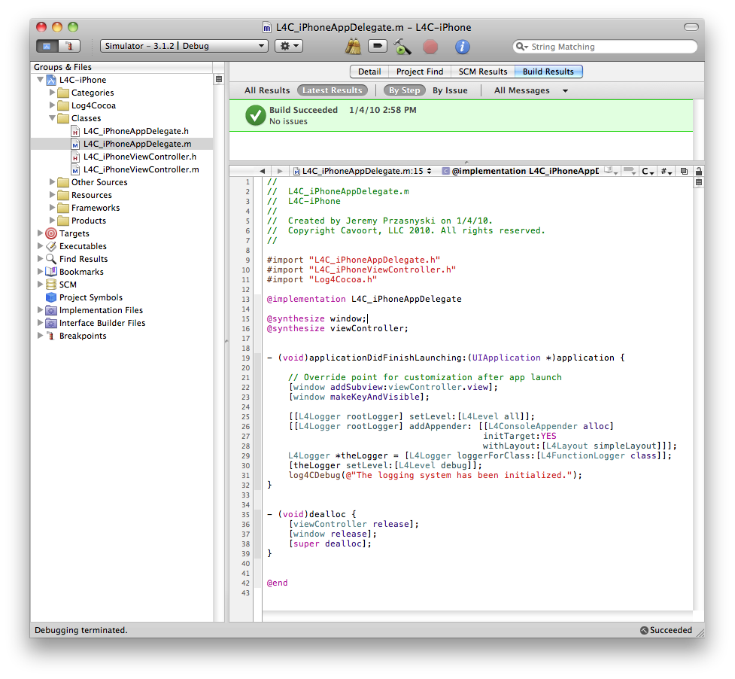Toggle the By Issue view
The height and width of the screenshot is (679, 735).
click(450, 90)
